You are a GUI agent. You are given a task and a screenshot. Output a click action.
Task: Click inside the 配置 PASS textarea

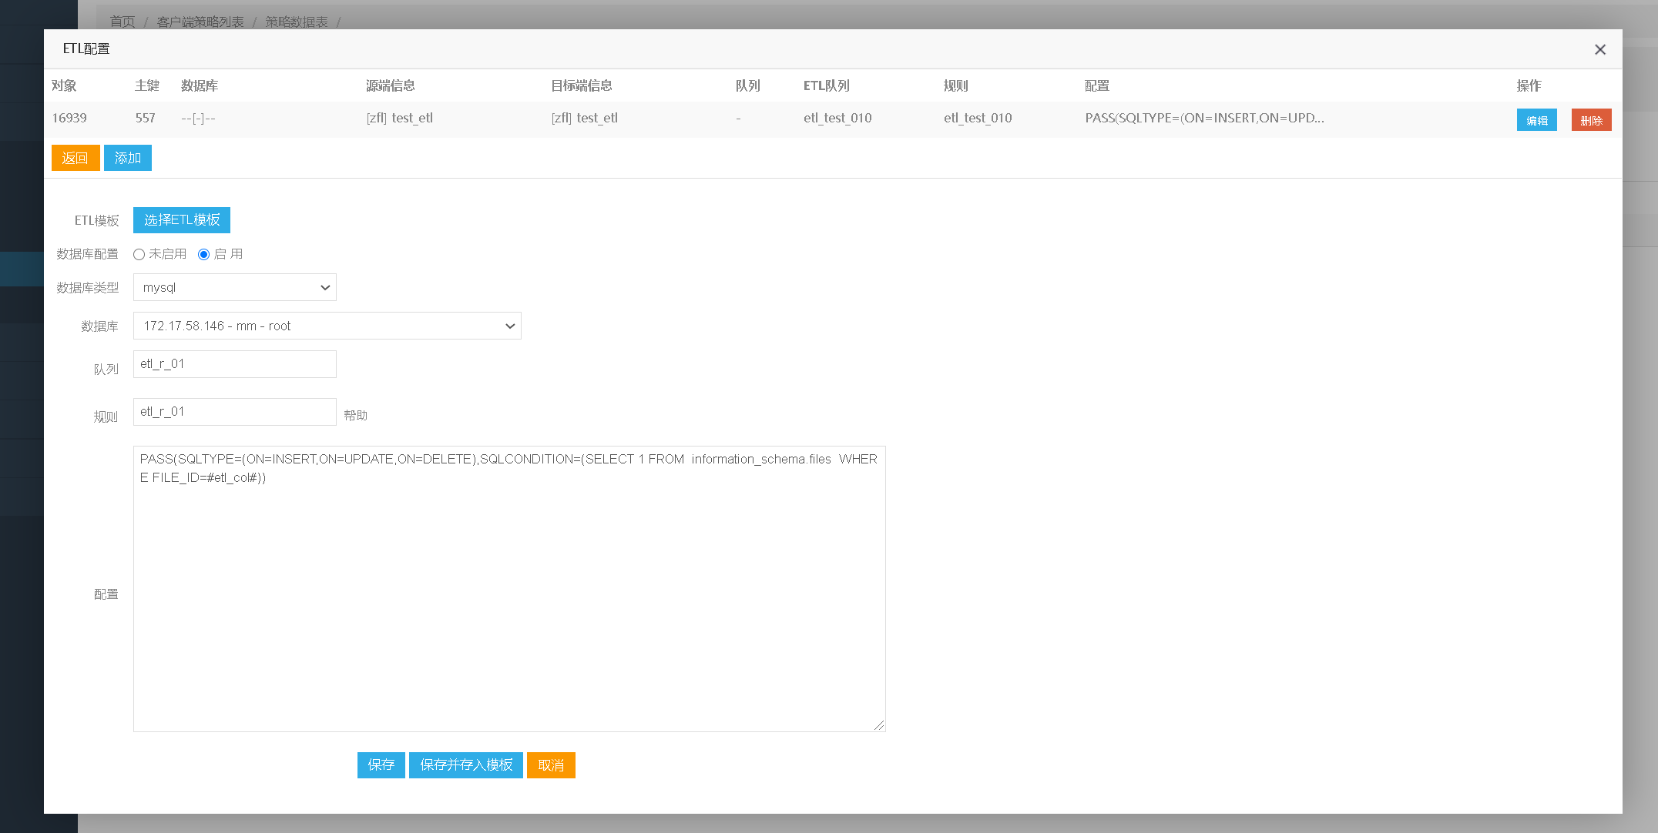[508, 589]
